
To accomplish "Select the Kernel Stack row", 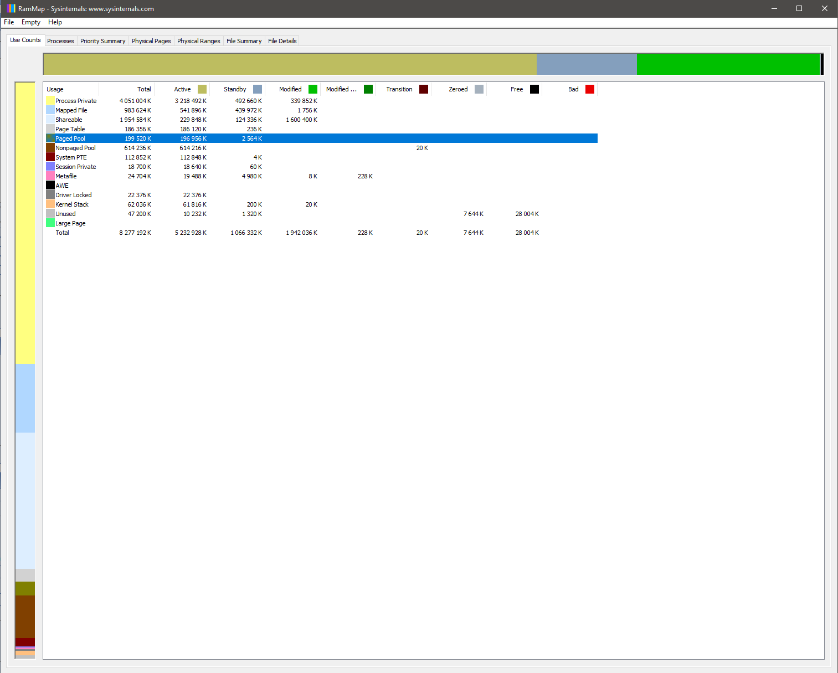I will [x=72, y=204].
